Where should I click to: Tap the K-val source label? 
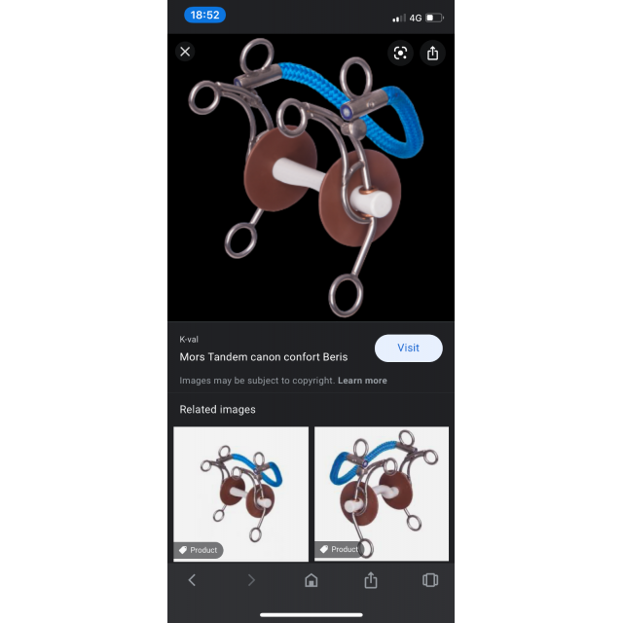tap(189, 340)
